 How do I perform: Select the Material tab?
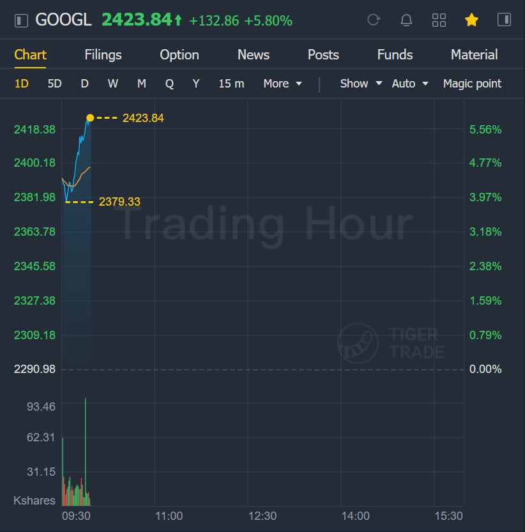(x=474, y=55)
